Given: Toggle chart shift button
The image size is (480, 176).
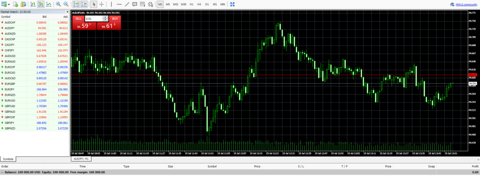Looking at the screenshot, I should coord(84,4).
